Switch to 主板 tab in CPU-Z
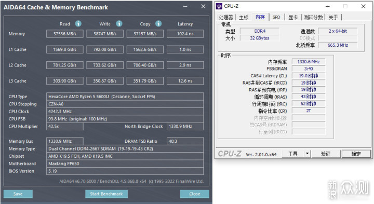Image resolution: width=374 pixels, height=204 pixels. point(244,17)
